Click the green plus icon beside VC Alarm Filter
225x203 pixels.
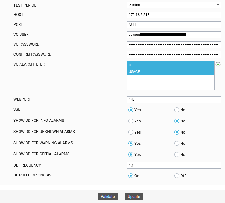coord(218,64)
